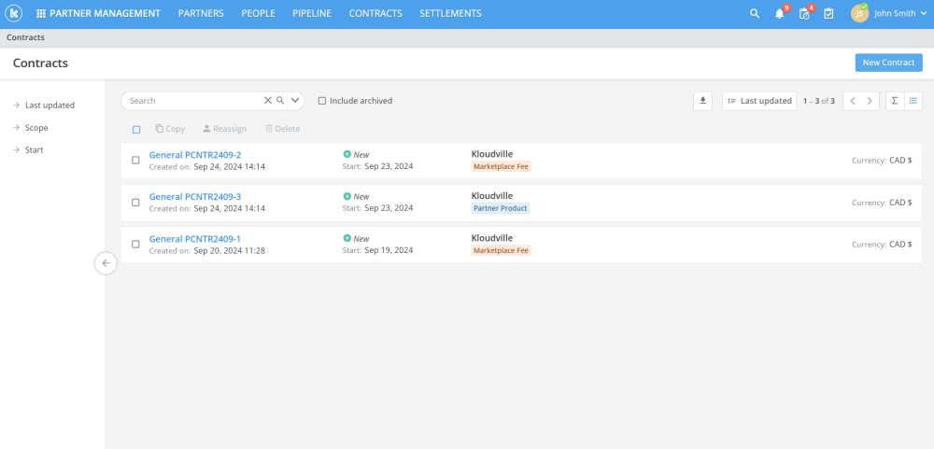Open contract General PCNTR2409-2
This screenshot has width=934, height=449.
pyautogui.click(x=195, y=155)
